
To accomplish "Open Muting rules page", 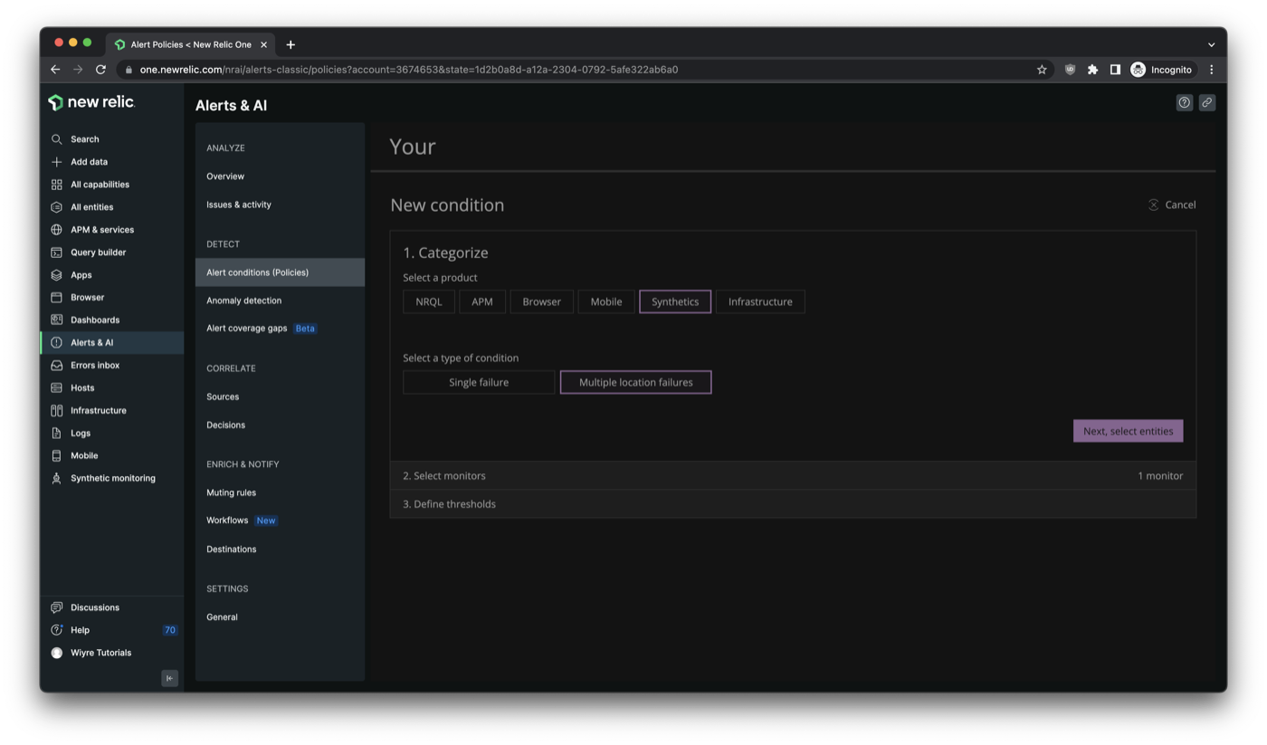I will point(231,492).
